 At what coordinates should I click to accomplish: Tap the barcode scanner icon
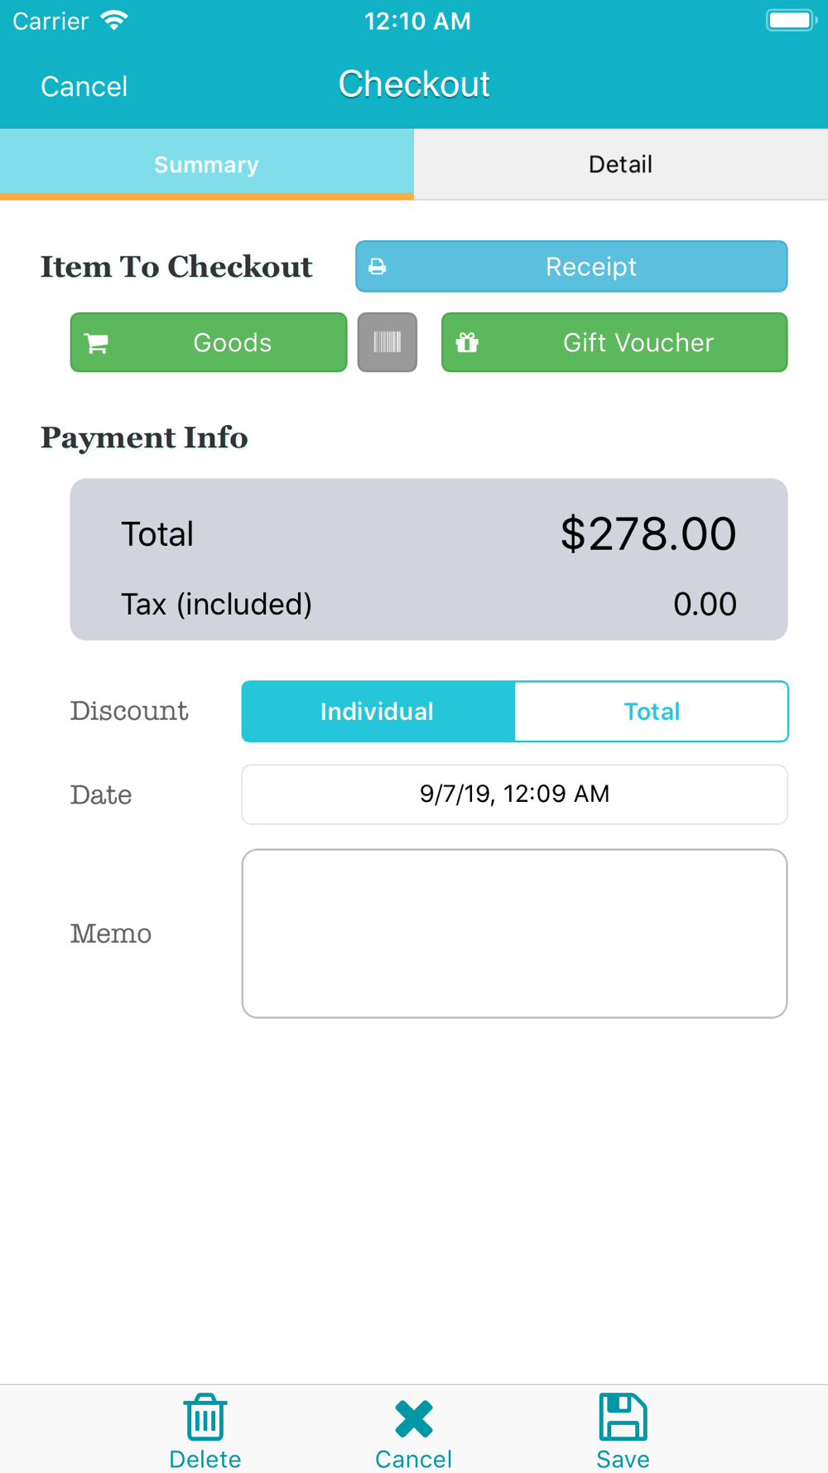(387, 342)
